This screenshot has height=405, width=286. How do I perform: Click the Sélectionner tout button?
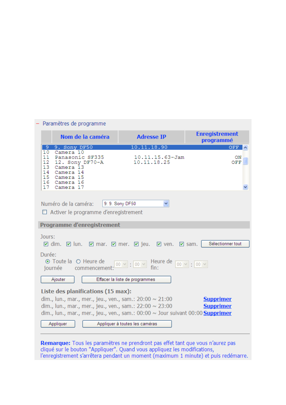(225, 244)
